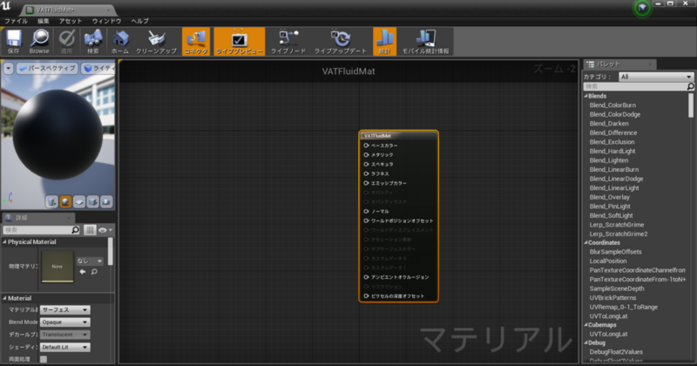Select the VATFluidMat editor tab

pyautogui.click(x=67, y=10)
